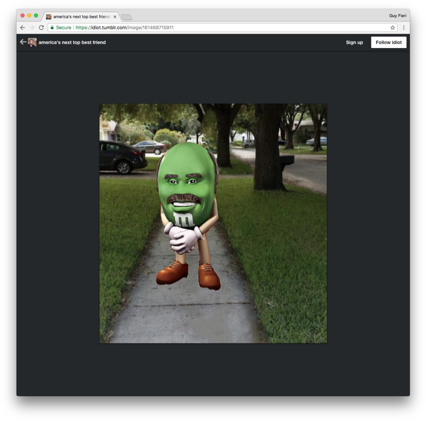The height and width of the screenshot is (421, 426).
Task: Click the Guy Fieri profile button
Action: coord(398,16)
